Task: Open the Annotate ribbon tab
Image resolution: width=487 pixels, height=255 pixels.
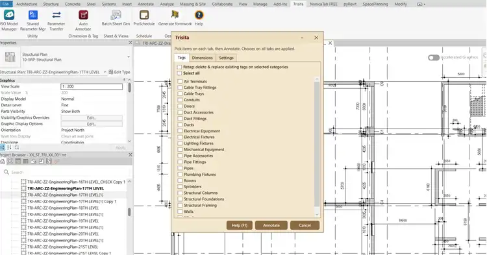Action: click(x=145, y=5)
